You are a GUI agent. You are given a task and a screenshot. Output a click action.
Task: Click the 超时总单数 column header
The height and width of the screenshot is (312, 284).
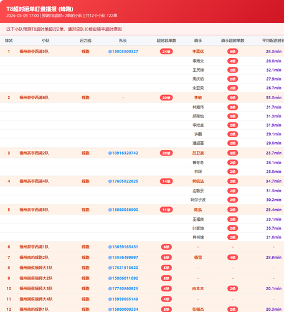166,41
